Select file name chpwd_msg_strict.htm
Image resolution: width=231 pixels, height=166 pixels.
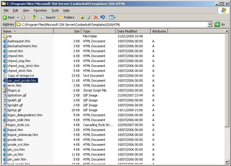click(x=23, y=66)
